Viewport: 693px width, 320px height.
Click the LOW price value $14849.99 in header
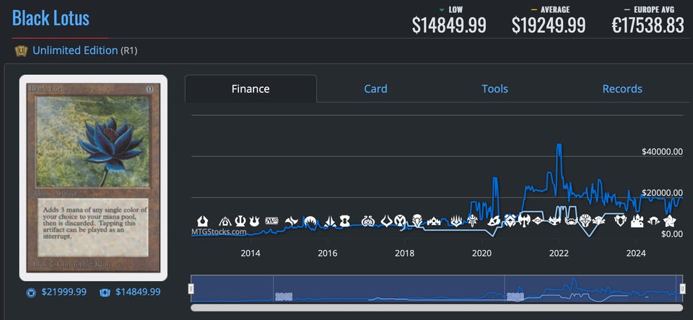point(449,25)
